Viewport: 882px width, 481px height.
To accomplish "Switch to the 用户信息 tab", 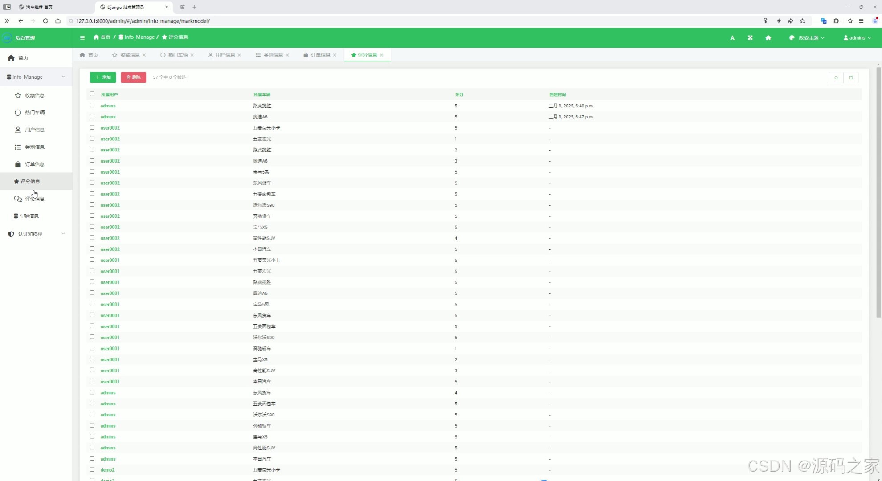I will (x=225, y=55).
